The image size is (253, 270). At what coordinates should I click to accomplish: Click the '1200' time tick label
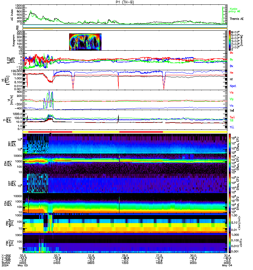click(125, 263)
